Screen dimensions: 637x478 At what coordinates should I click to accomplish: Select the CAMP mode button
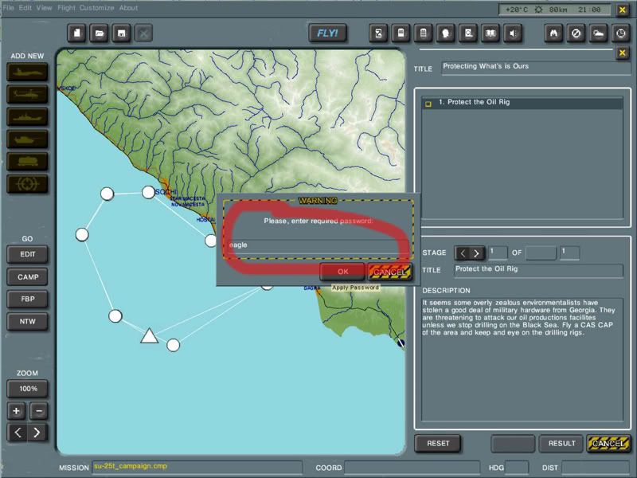[28, 276]
